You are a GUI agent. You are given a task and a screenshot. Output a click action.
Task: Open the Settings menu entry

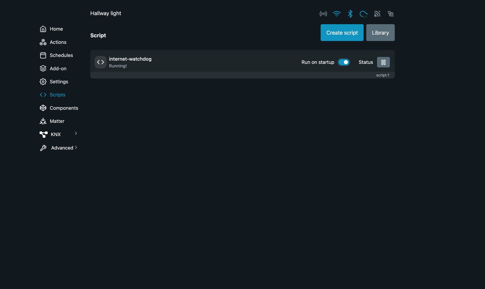pyautogui.click(x=59, y=82)
